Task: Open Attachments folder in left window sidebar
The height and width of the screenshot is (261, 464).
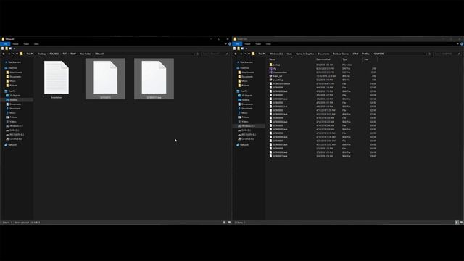Action: (x=14, y=72)
